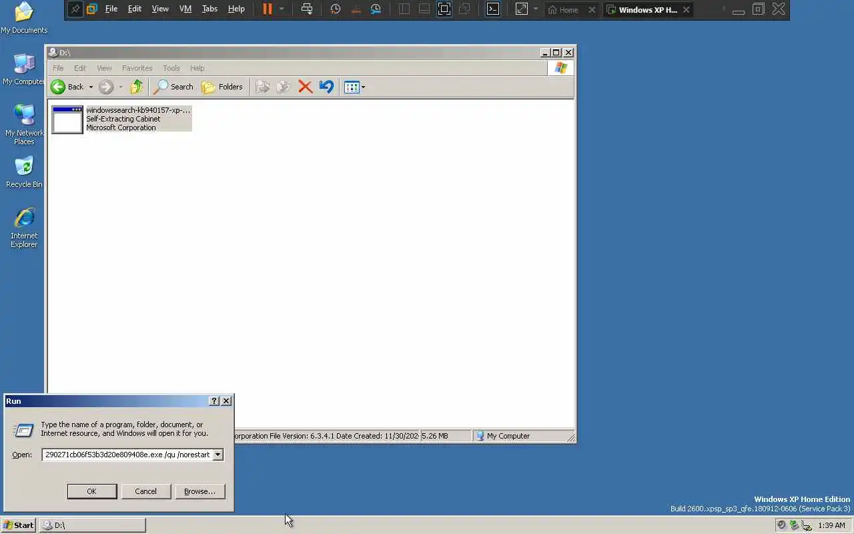
Task: Expand the Forward history dropdown arrow
Action: coord(121,87)
